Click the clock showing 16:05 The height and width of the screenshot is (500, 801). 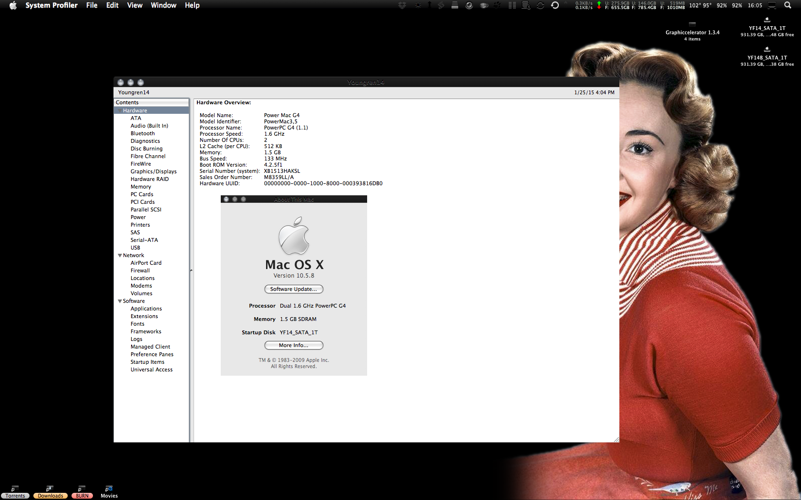[755, 5]
